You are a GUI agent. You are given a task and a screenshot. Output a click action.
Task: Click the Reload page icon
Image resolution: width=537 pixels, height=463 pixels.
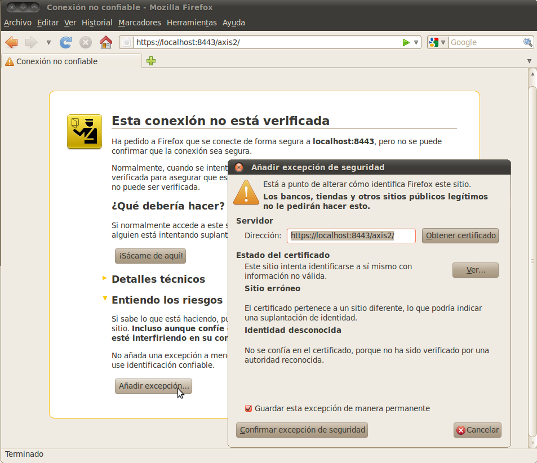tap(65, 42)
